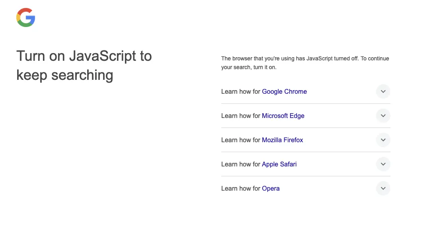Expand the Apple Safari instructions chevron
The width and height of the screenshot is (429, 226).
pyautogui.click(x=383, y=164)
